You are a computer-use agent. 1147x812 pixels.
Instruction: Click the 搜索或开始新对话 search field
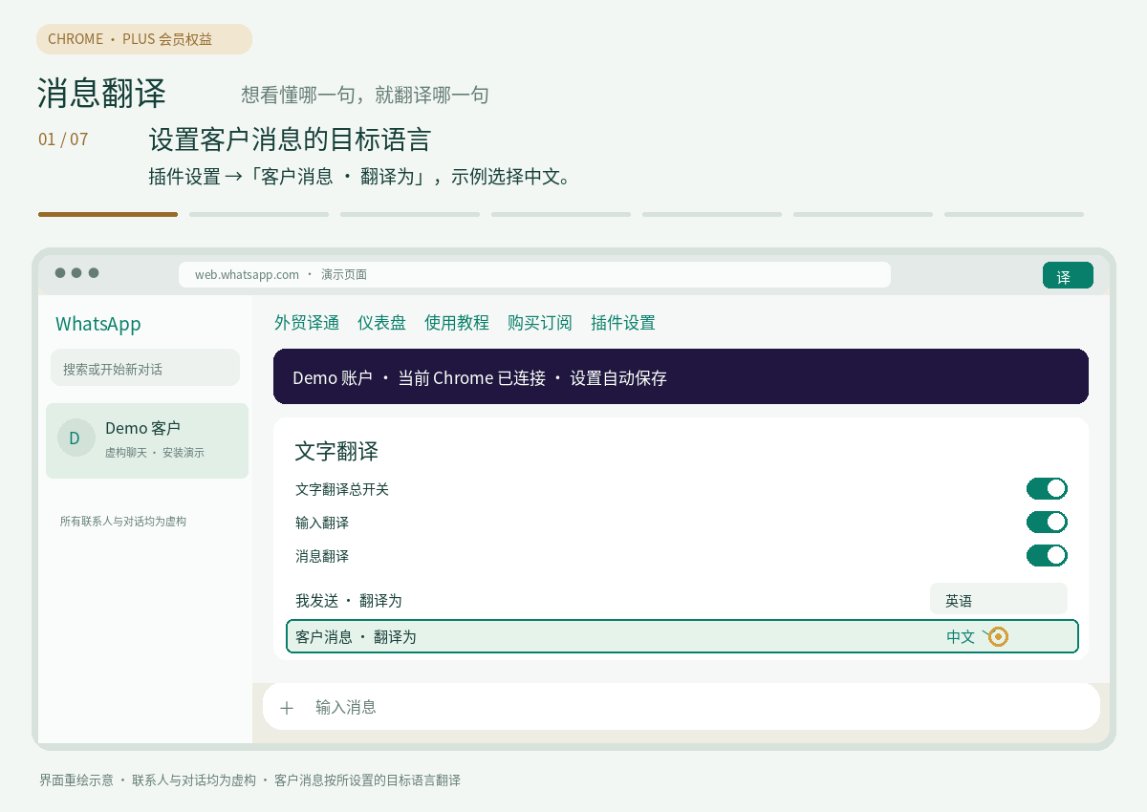[x=145, y=368]
